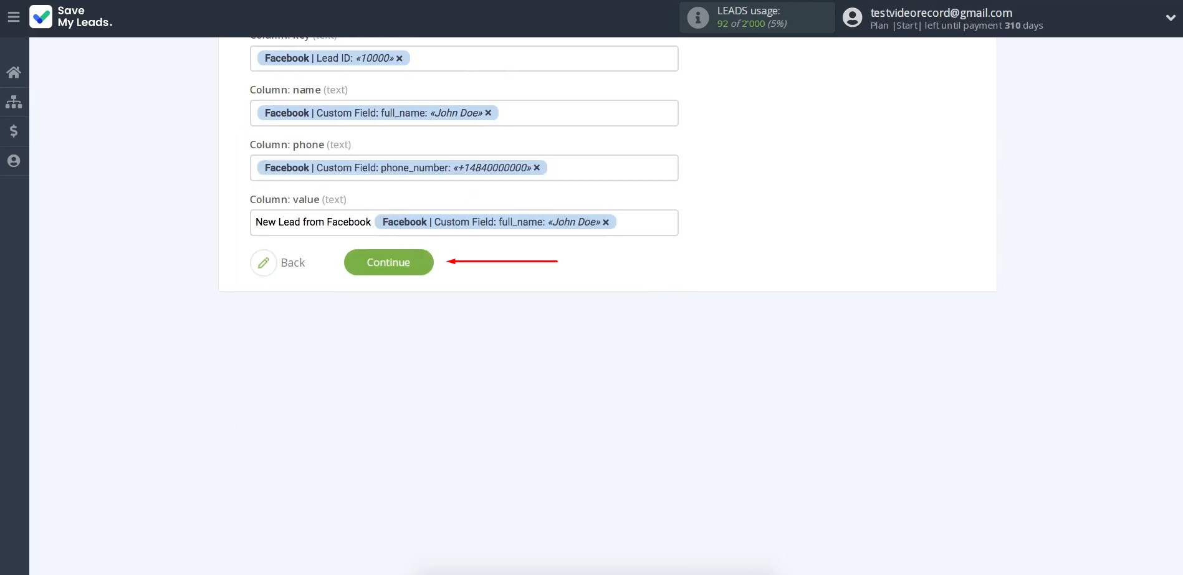Click LEADS usage 92 of 2'000 text
Image resolution: width=1183 pixels, height=575 pixels.
[752, 17]
